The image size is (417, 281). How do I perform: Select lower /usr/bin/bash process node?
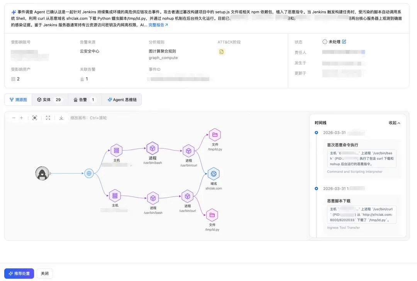coord(153,198)
